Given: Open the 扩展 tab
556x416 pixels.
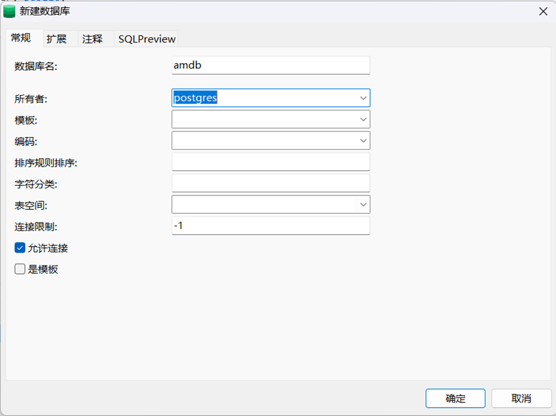Looking at the screenshot, I should point(56,39).
